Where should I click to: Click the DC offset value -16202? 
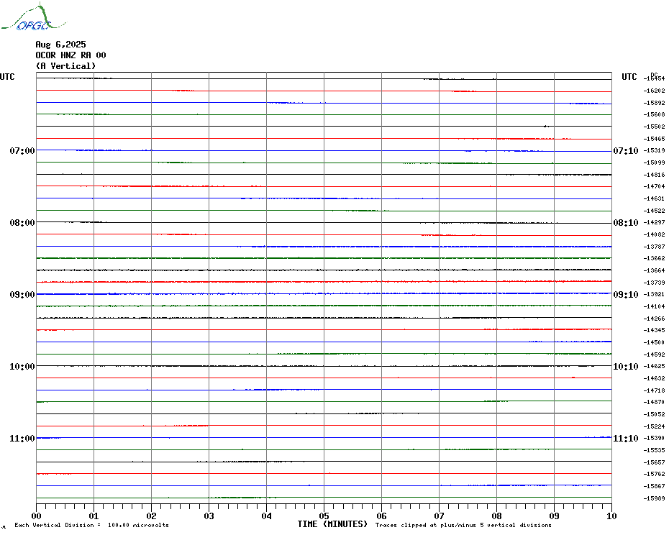click(654, 91)
